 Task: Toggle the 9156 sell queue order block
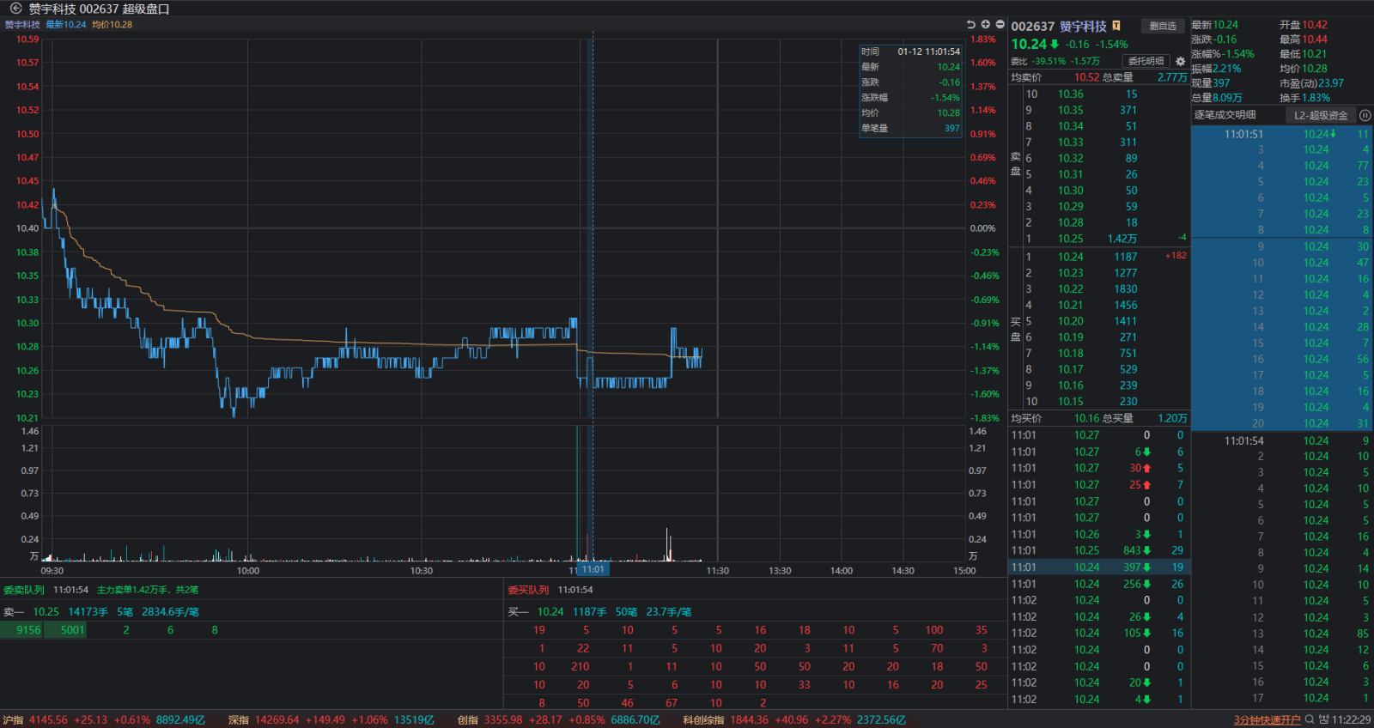coord(28,630)
